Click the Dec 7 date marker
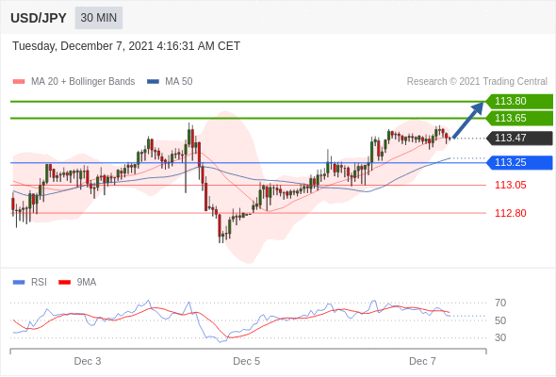This screenshot has width=556, height=377. [x=422, y=361]
